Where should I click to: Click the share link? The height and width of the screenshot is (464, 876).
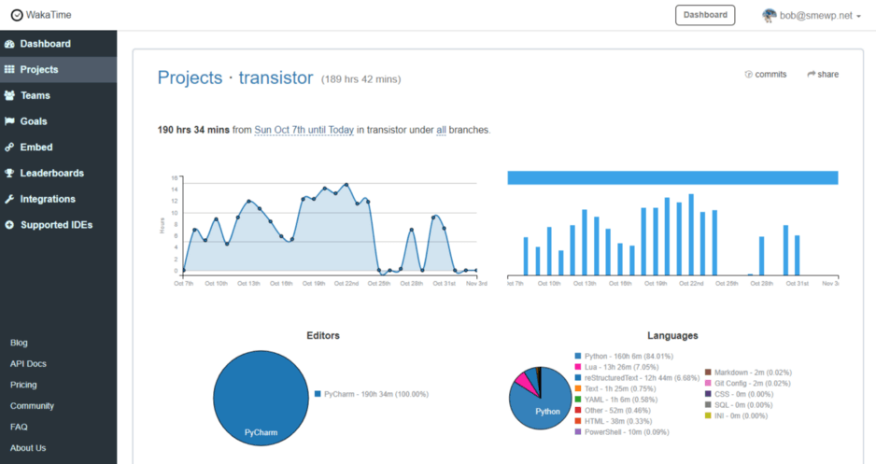(823, 75)
